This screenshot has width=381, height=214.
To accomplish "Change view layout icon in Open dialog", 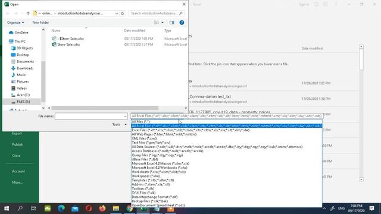I will pos(156,23).
